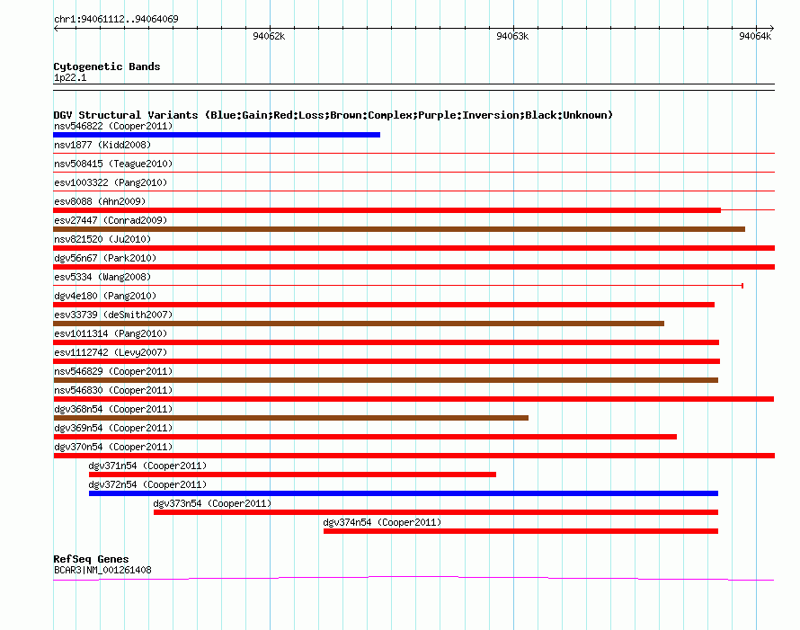Click the dgv371n54 red loss bar
Viewport: 800px width, 630px height.
(292, 475)
